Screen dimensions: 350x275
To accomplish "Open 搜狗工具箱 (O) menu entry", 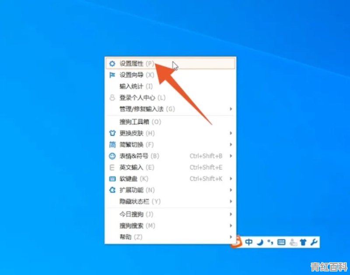I will (x=170, y=122).
